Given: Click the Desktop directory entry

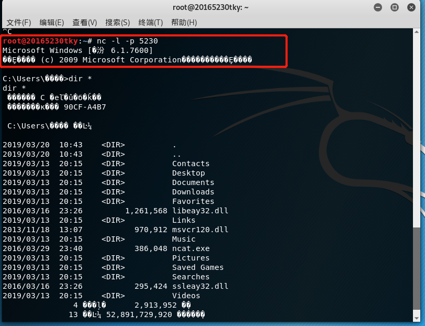Looking at the screenshot, I should (x=188, y=173).
